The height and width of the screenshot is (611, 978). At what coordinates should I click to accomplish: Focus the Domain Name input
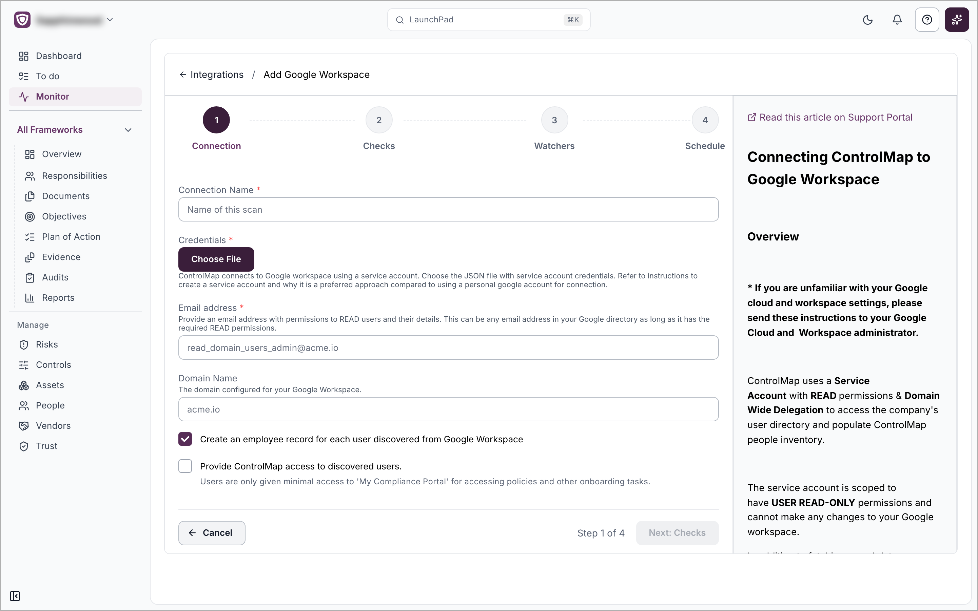[448, 409]
